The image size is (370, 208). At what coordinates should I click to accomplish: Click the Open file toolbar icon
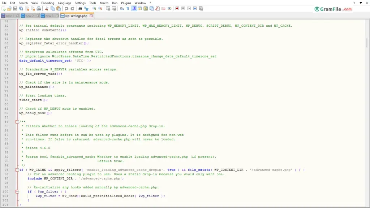(9, 9)
